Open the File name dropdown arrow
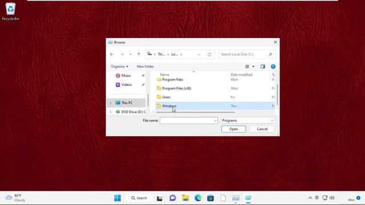Screen dimensions: 365x205 (215, 121)
